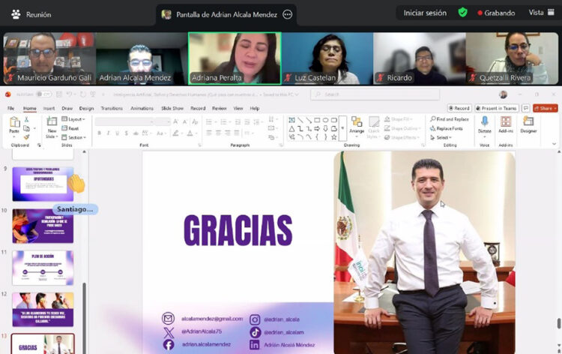Click the Paste clipboard icon
This screenshot has width=562, height=354.
[x=14, y=122]
